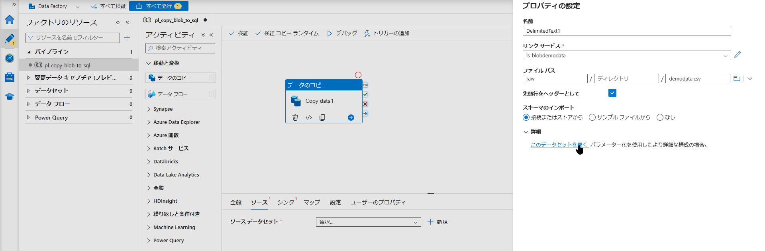Image resolution: width=765 pixels, height=251 pixels.
Task: Select サンプル ファイルから radio option
Action: click(x=592, y=118)
